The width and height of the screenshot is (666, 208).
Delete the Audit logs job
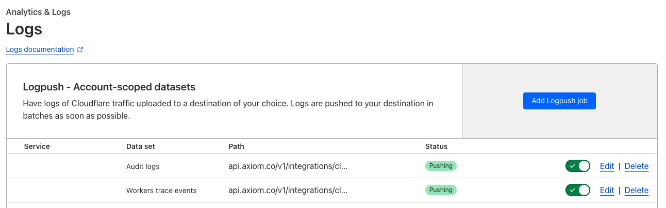[x=636, y=166]
